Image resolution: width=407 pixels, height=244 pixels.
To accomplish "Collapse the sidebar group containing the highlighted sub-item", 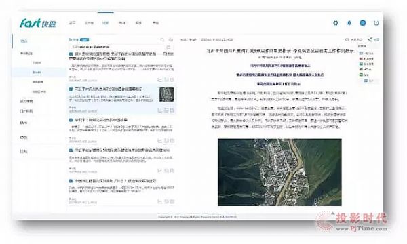I will click(26, 53).
